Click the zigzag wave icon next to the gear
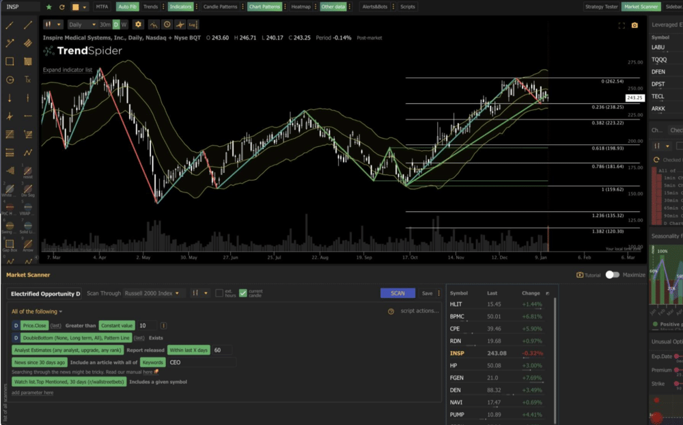The image size is (683, 425). pos(153,25)
